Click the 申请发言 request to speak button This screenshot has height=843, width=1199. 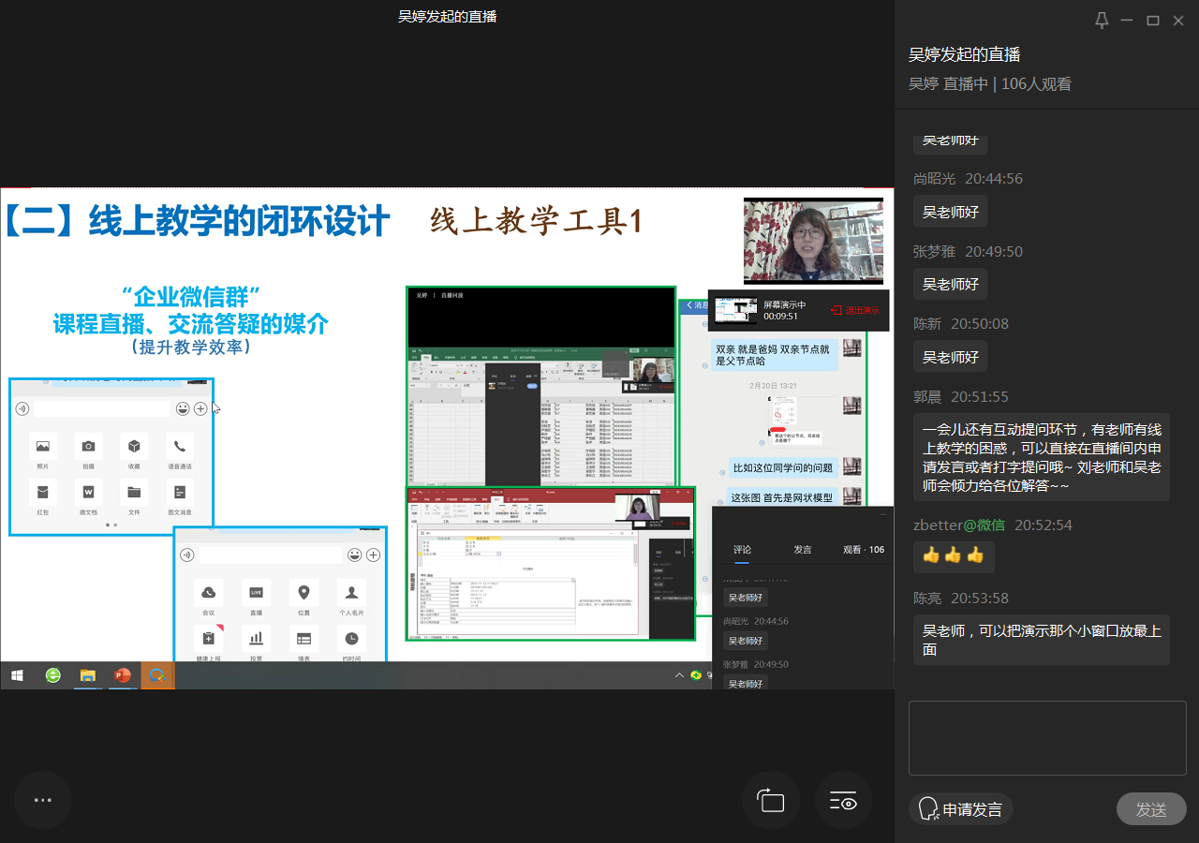(x=961, y=809)
